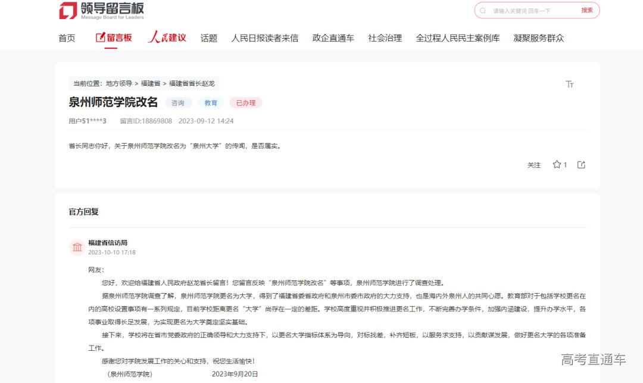
Task: Star the message via favorite icon
Action: [x=556, y=164]
